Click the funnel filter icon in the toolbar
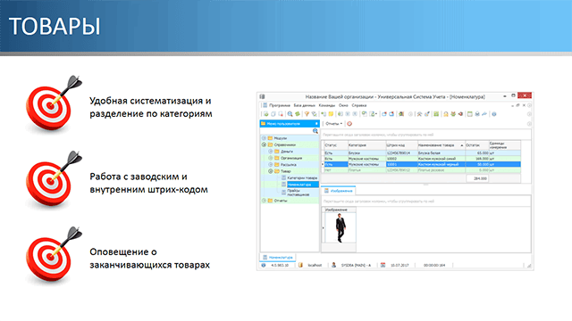Viewport: 572px width, 321px height. pyautogui.click(x=307, y=114)
